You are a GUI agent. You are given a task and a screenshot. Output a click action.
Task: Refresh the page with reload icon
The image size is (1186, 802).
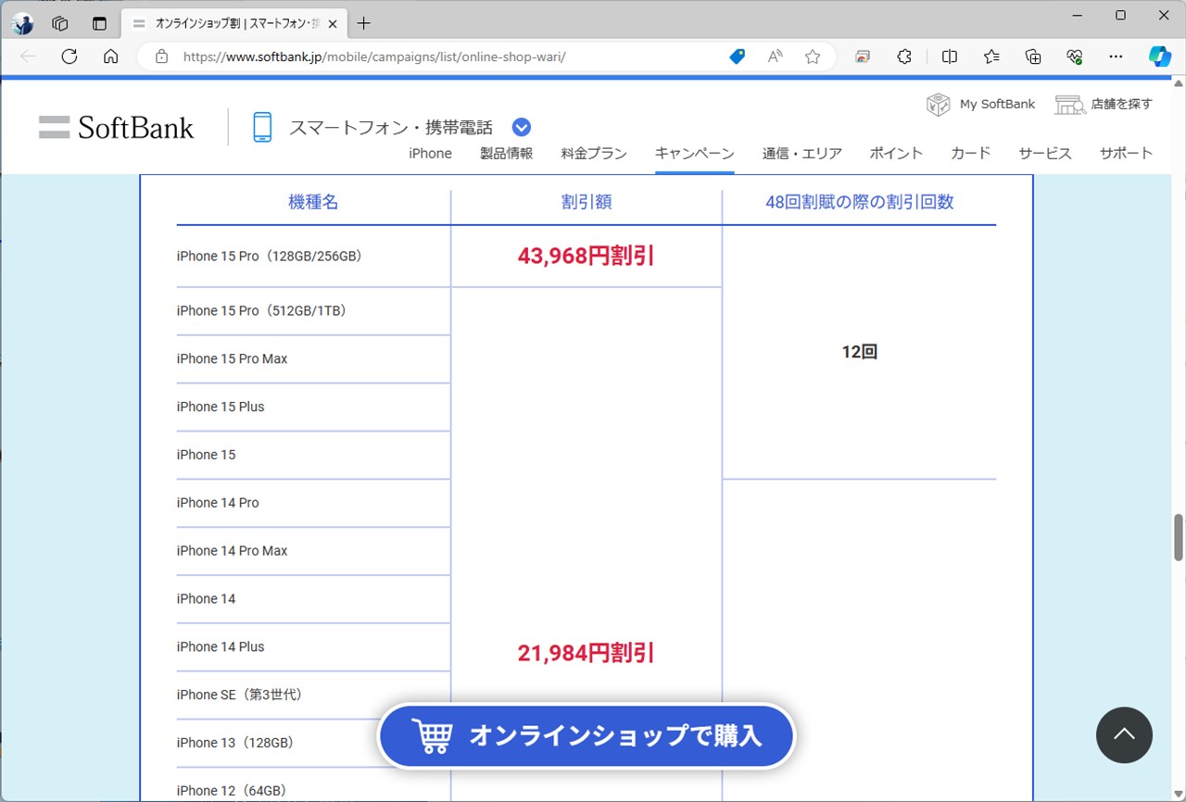click(x=69, y=56)
